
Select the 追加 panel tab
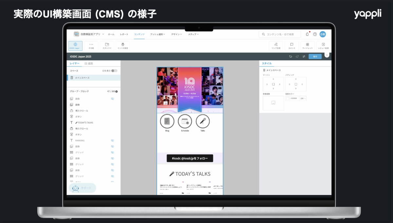[x=89, y=64]
